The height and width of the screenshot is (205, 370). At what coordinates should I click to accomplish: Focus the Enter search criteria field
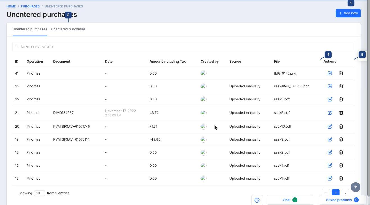(x=184, y=46)
